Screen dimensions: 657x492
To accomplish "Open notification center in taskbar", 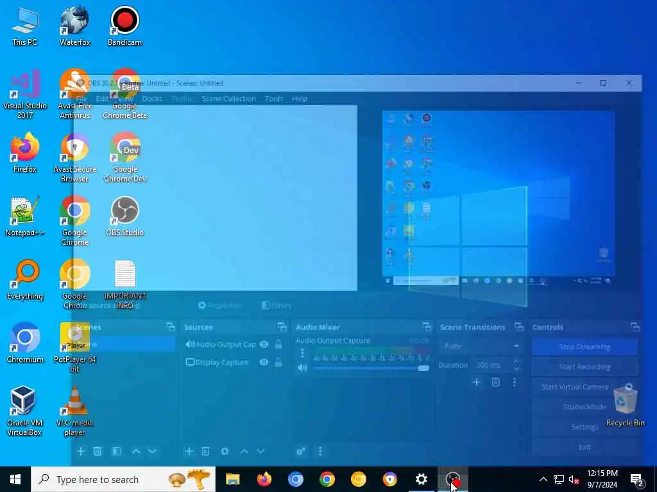I will [x=636, y=479].
